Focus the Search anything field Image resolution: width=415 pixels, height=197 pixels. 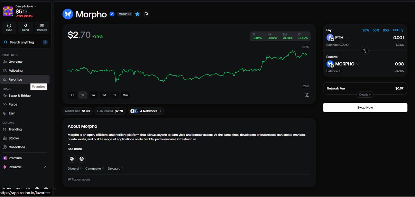[x=26, y=42]
